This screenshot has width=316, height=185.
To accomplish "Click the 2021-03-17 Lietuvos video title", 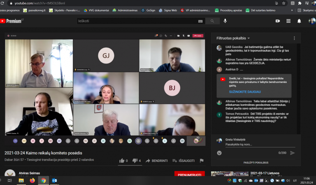I will point(265,173).
